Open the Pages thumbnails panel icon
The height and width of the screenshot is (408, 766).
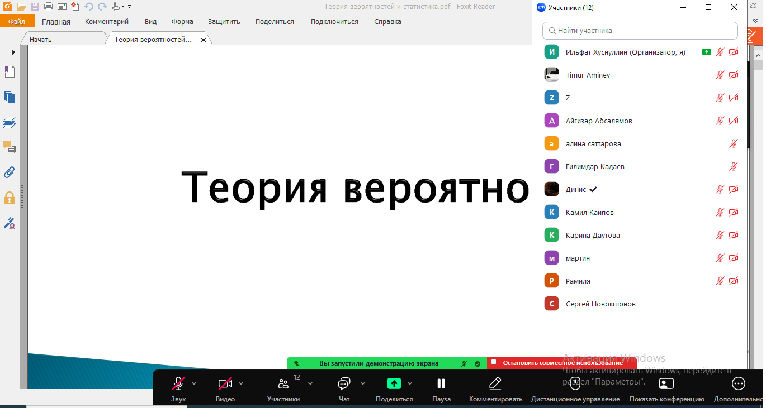click(x=10, y=97)
